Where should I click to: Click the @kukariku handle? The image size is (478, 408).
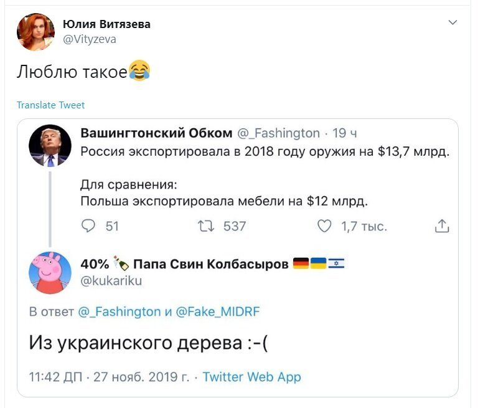111,281
